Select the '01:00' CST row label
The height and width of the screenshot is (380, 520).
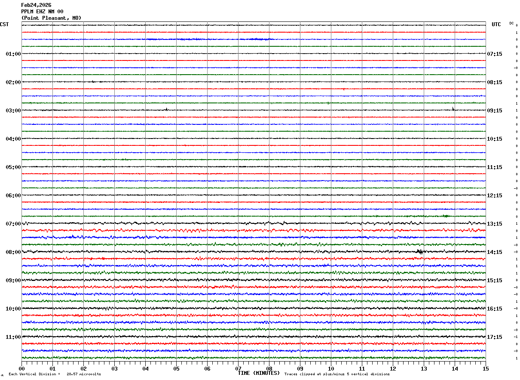(x=13, y=54)
